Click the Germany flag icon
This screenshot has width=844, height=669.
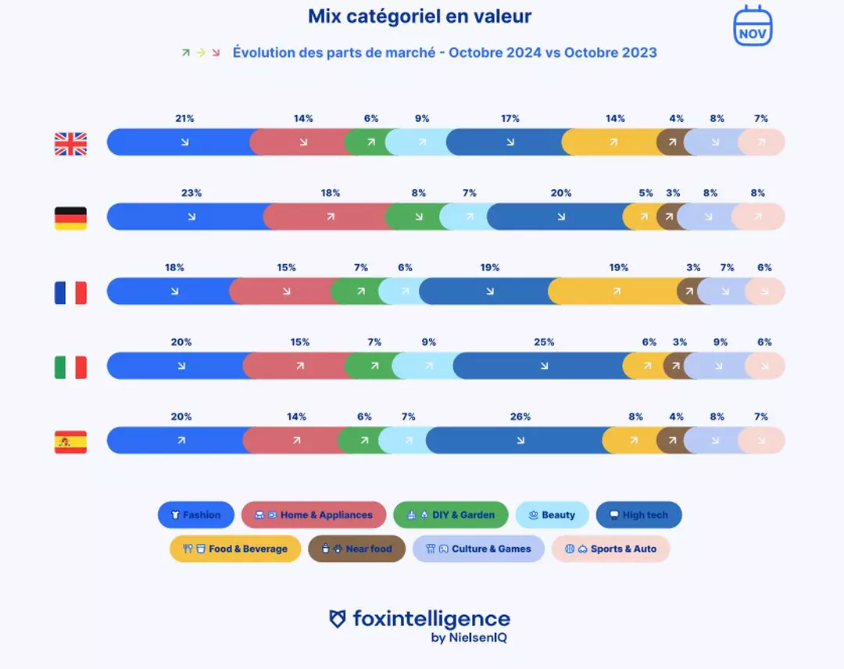tap(70, 219)
